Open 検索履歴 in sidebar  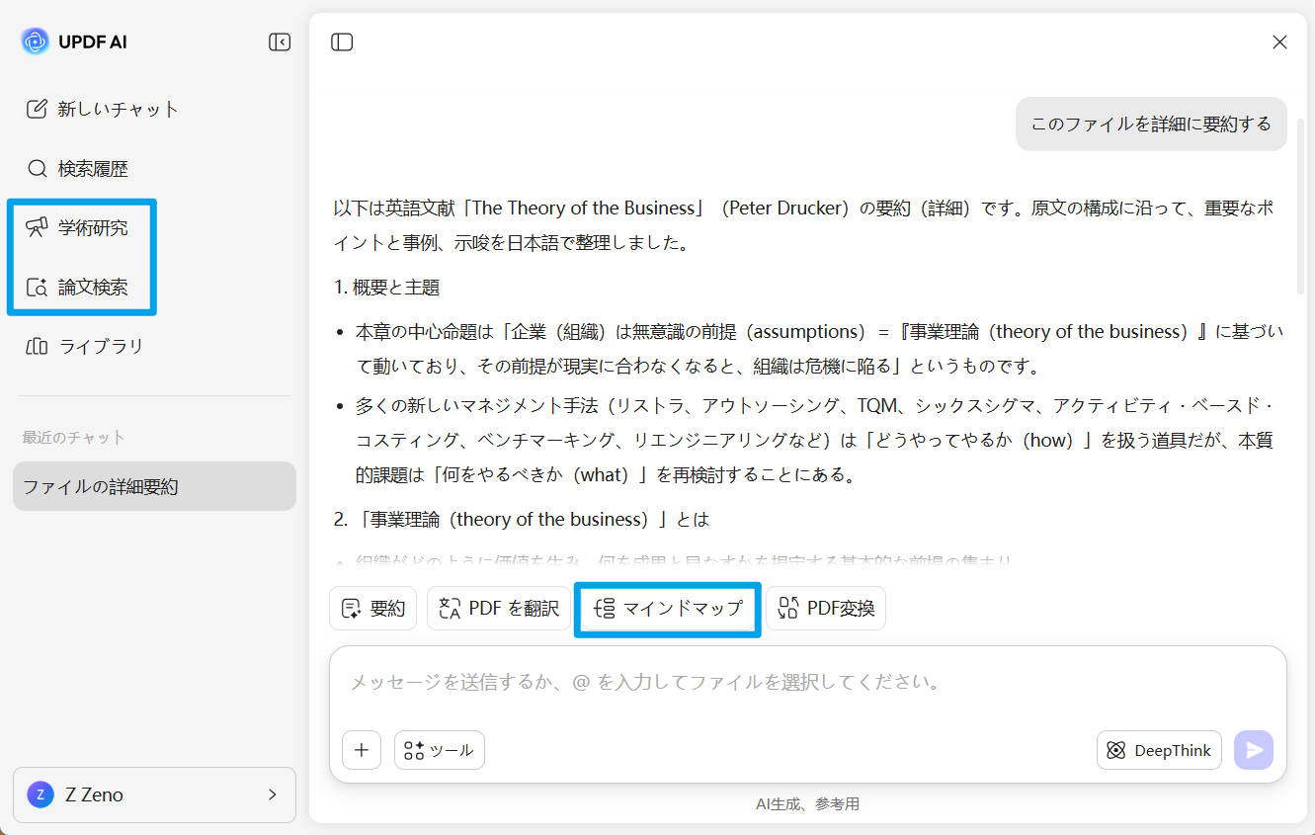pos(78,169)
